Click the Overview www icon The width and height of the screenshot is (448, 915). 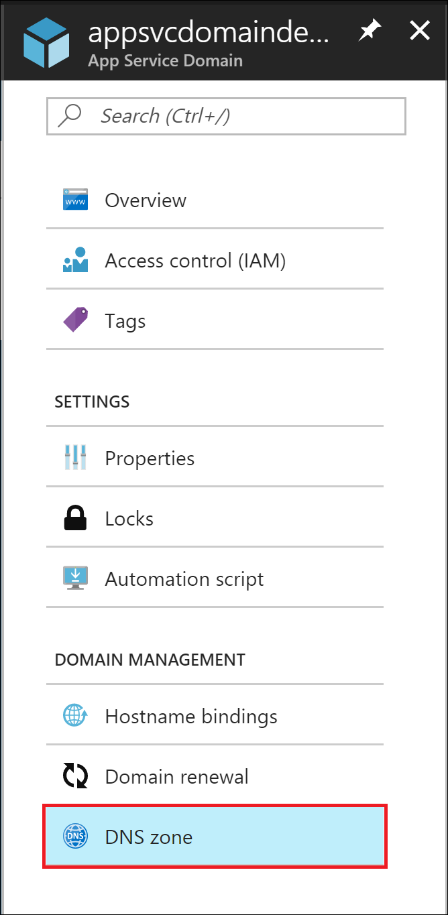point(75,200)
